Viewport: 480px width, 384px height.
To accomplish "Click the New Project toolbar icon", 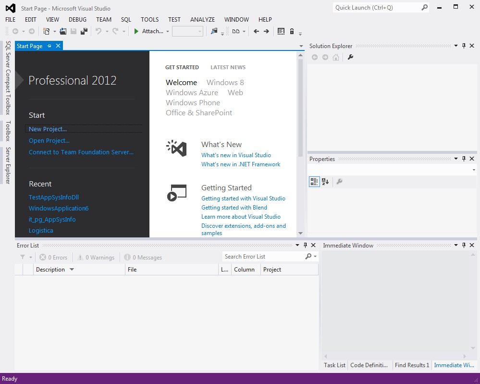I will pos(46,31).
